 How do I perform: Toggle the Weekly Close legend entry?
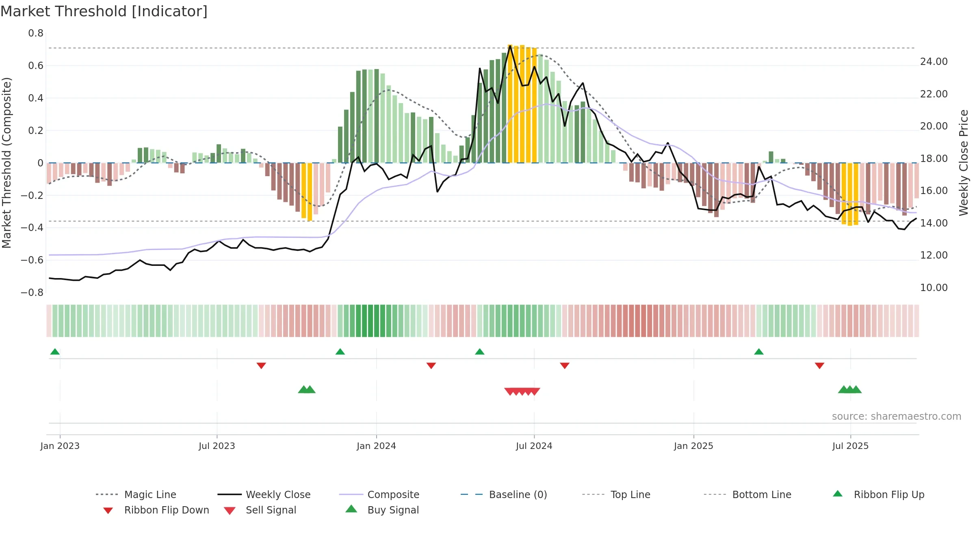point(264,494)
